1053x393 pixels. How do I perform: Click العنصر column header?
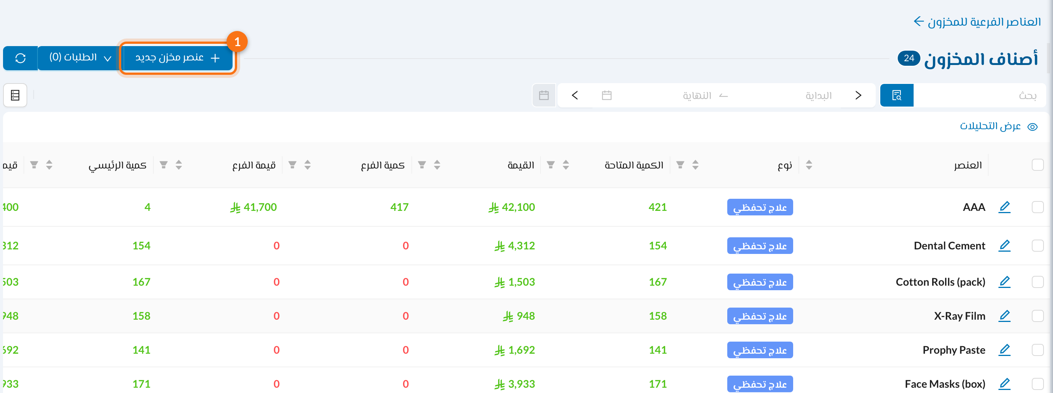tap(967, 165)
